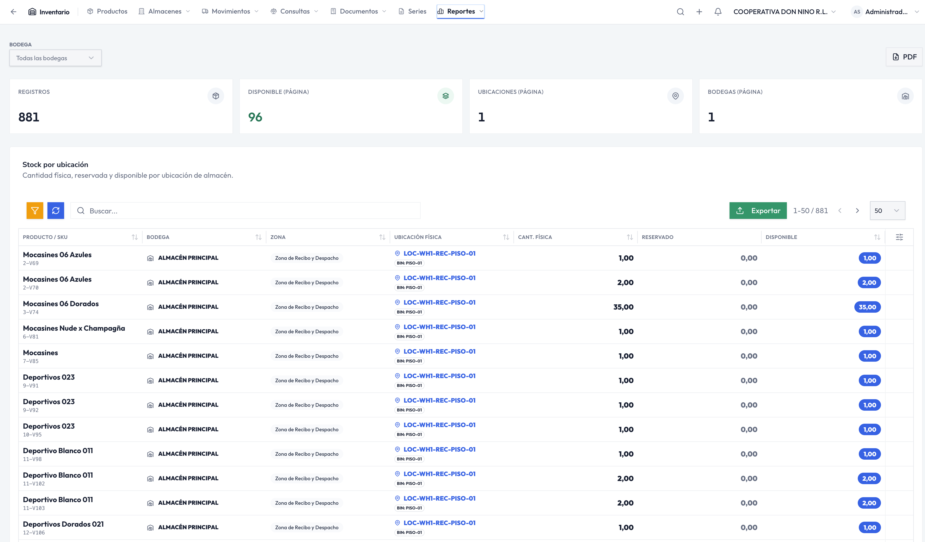Click the SKU 11-V102 row text
925x542 pixels.
[x=34, y=484]
